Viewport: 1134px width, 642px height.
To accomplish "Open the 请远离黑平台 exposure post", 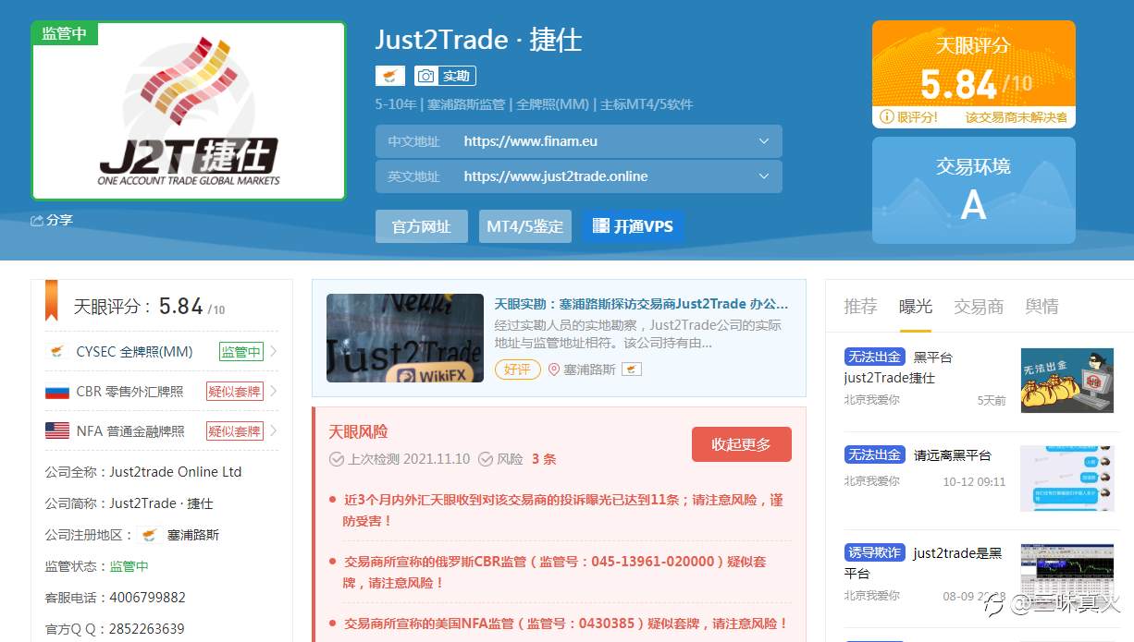I will tap(953, 455).
